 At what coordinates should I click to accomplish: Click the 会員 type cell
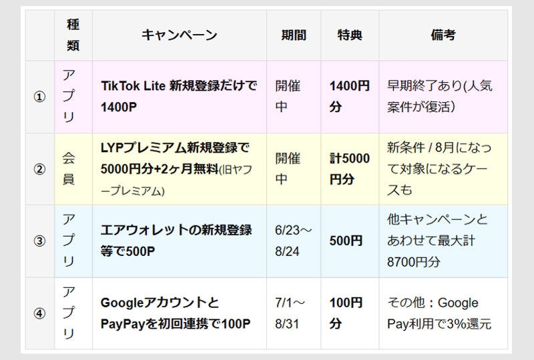[x=73, y=169]
